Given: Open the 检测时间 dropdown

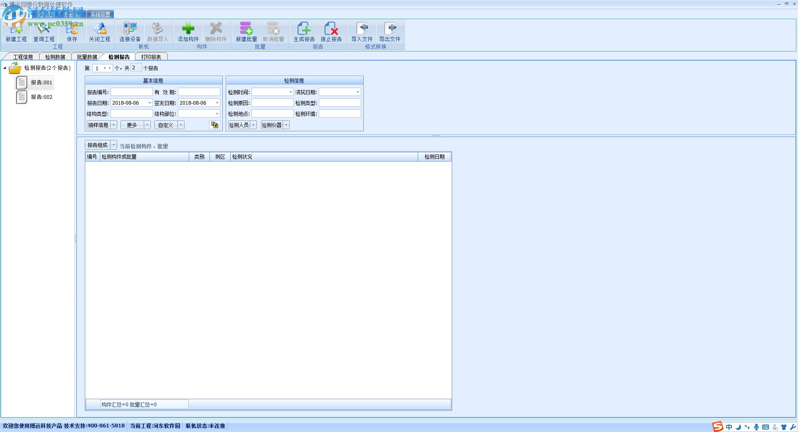Looking at the screenshot, I should [x=291, y=92].
